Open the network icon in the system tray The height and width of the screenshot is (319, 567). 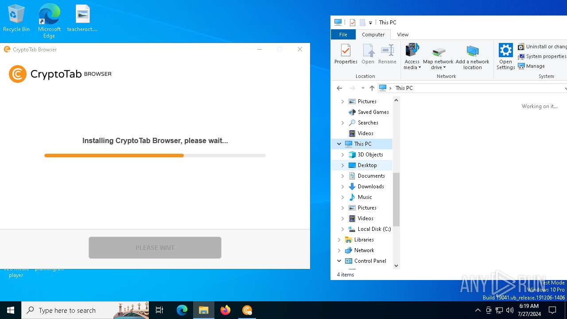499,310
